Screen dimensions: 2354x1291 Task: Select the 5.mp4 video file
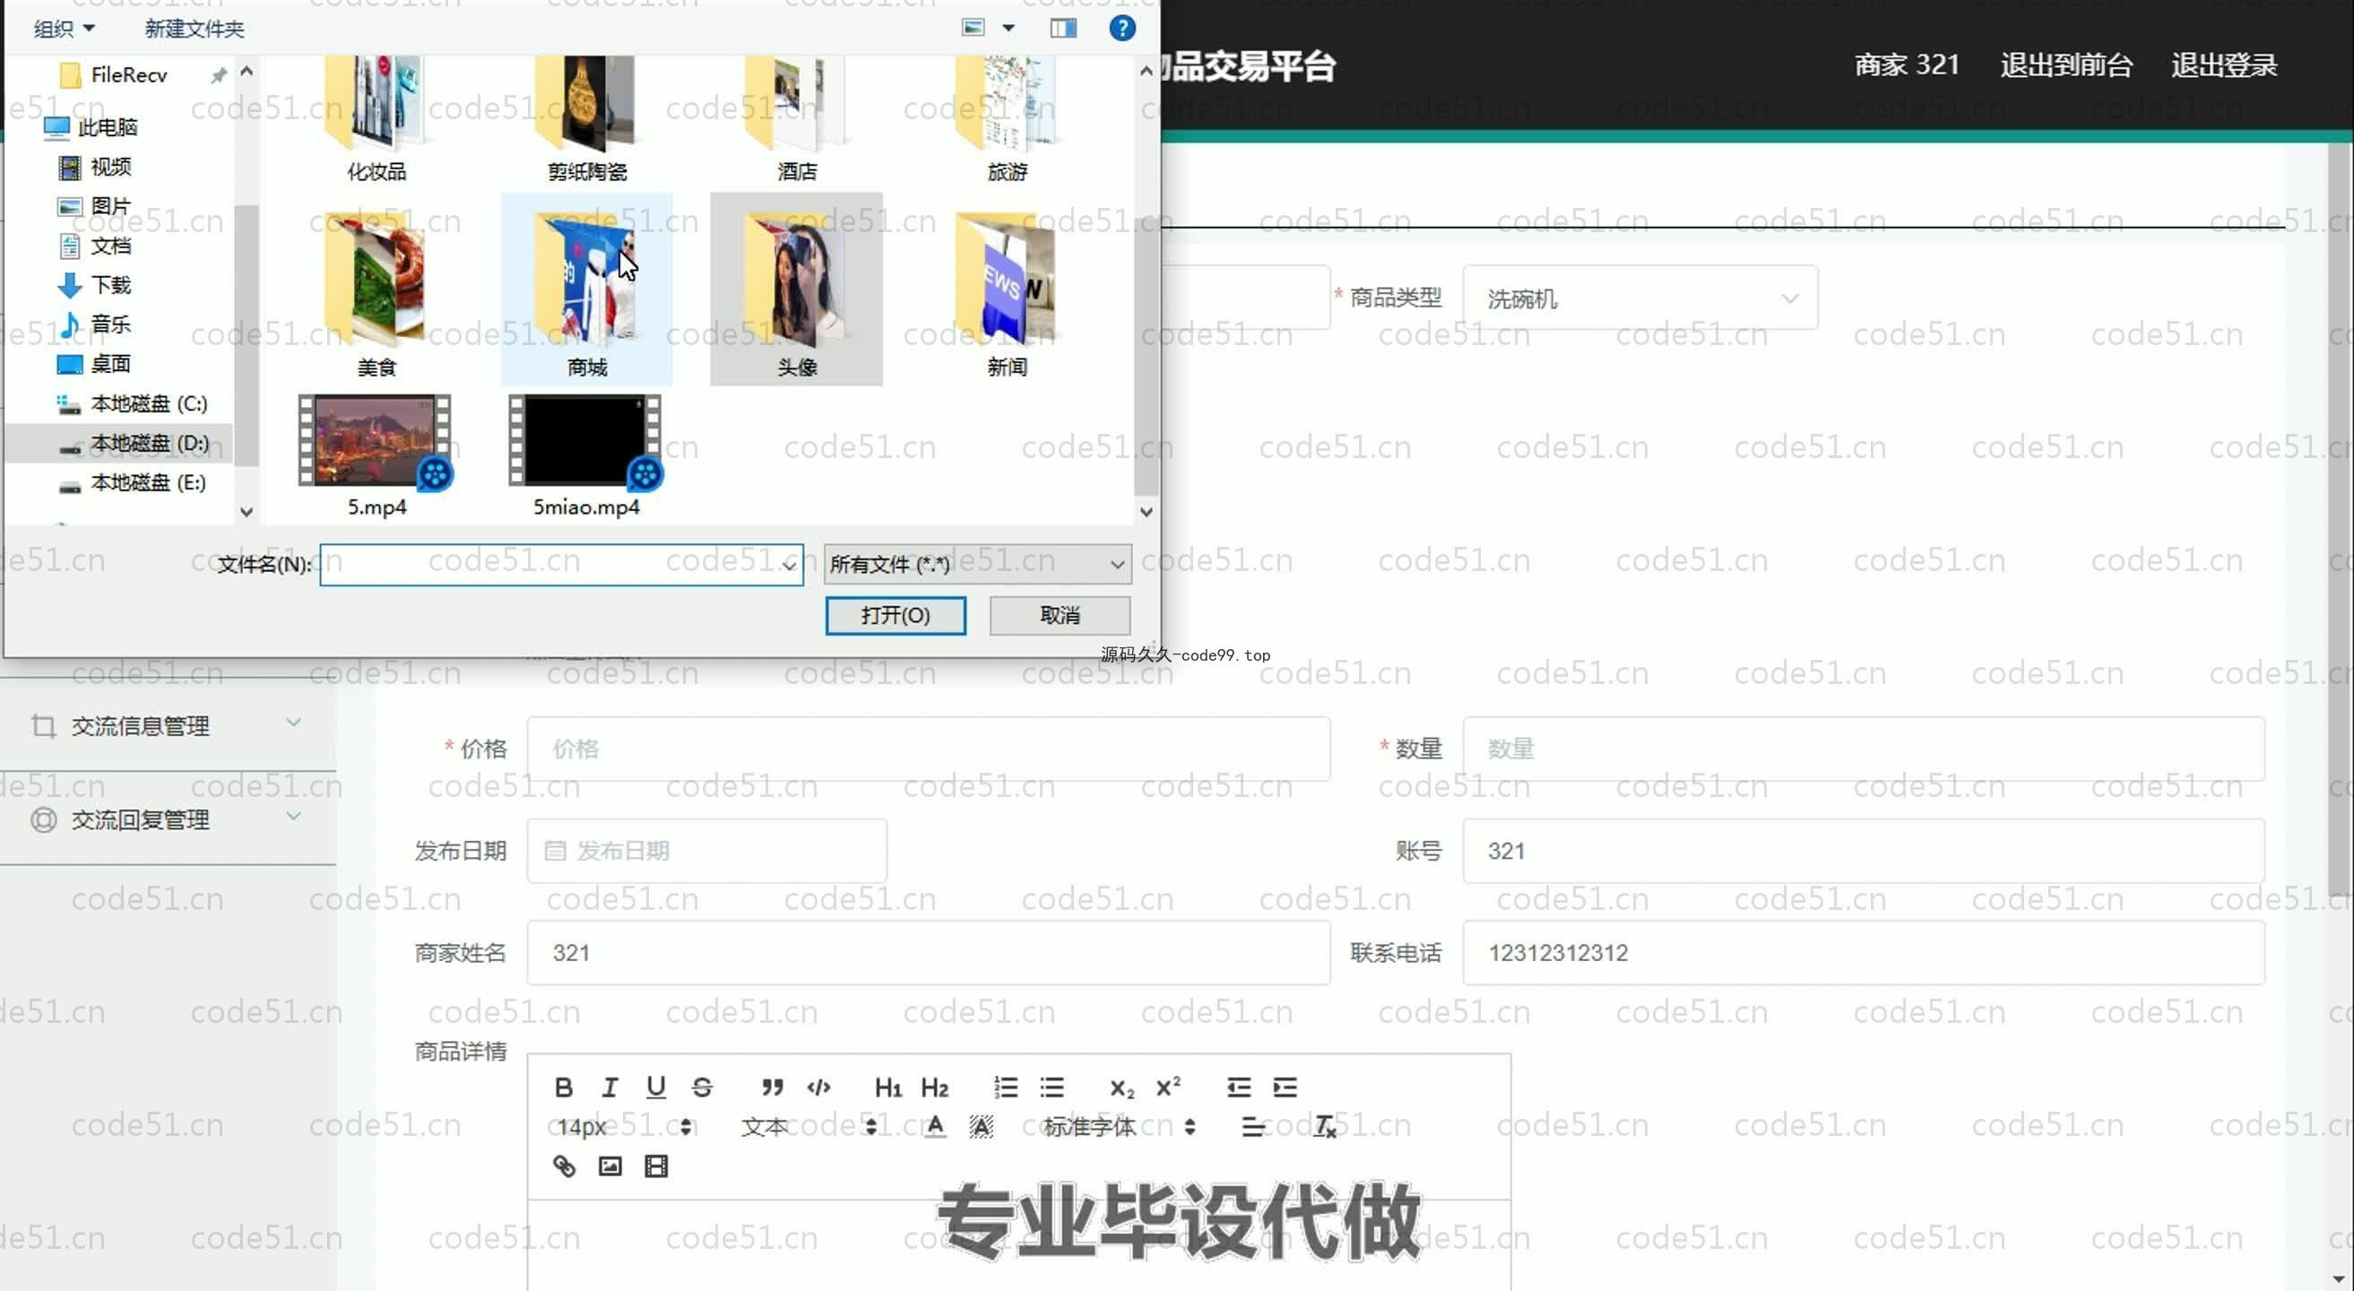coord(376,455)
